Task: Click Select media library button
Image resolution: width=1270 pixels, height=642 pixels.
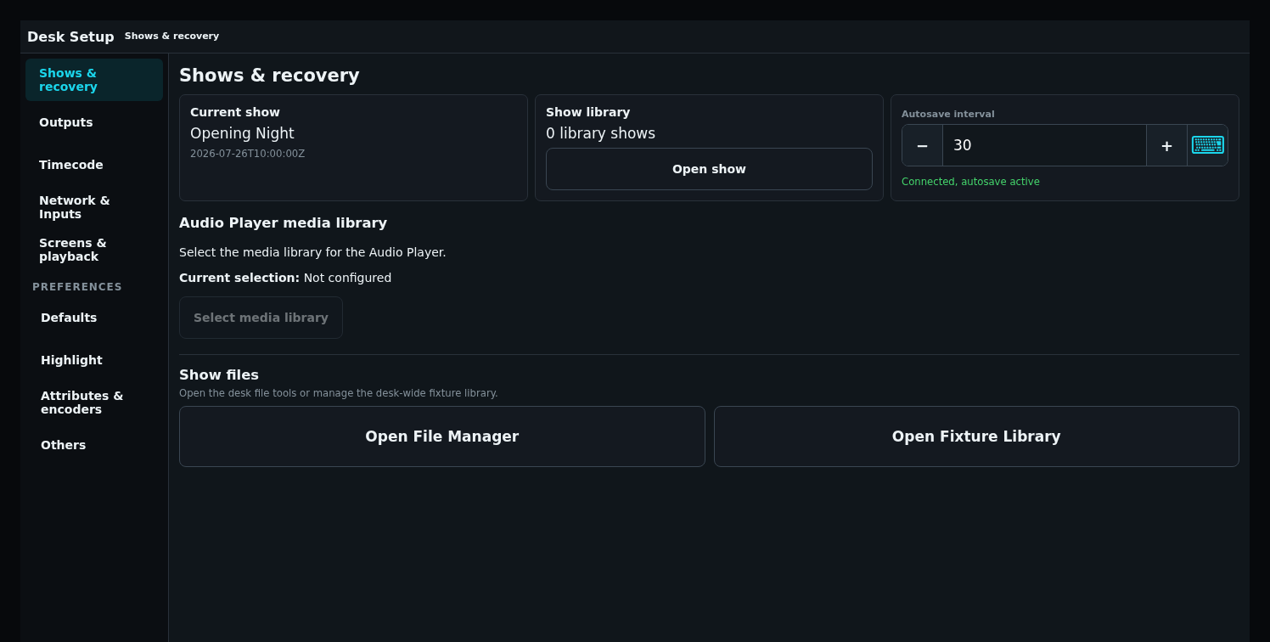Action: click(261, 318)
